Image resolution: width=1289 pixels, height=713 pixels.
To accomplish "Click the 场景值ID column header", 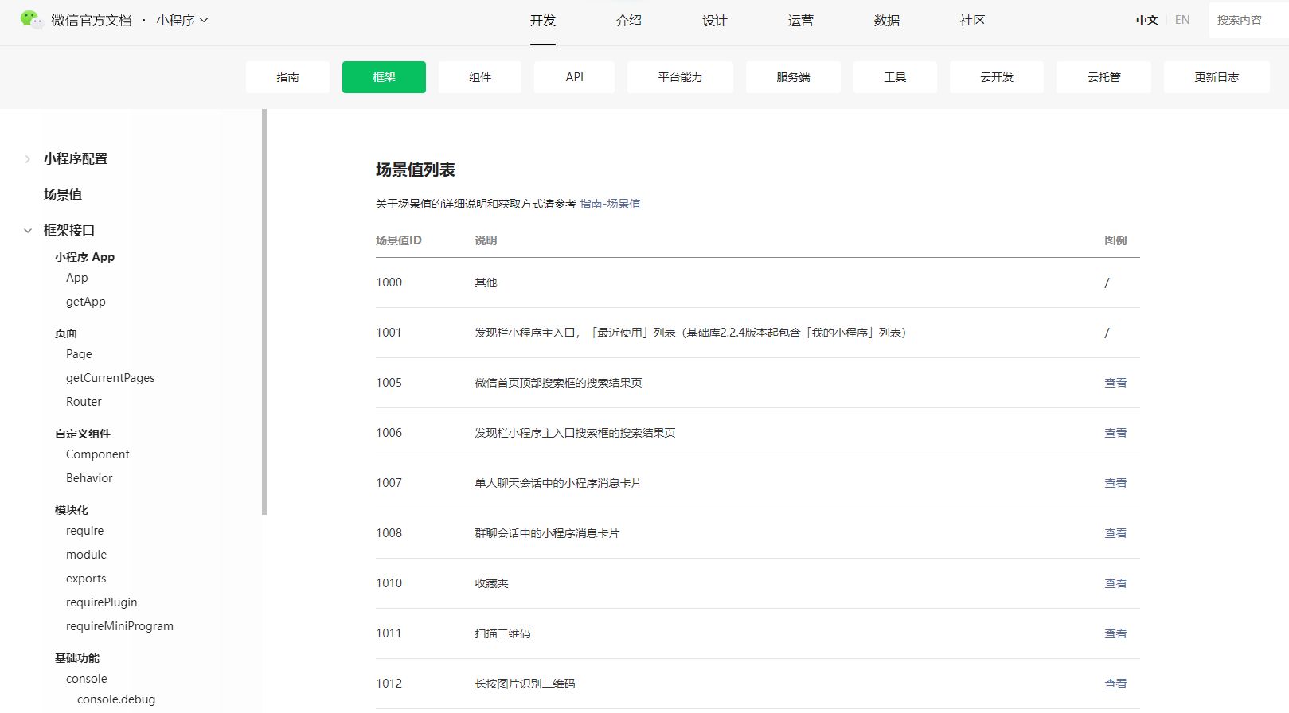I will 399,240.
